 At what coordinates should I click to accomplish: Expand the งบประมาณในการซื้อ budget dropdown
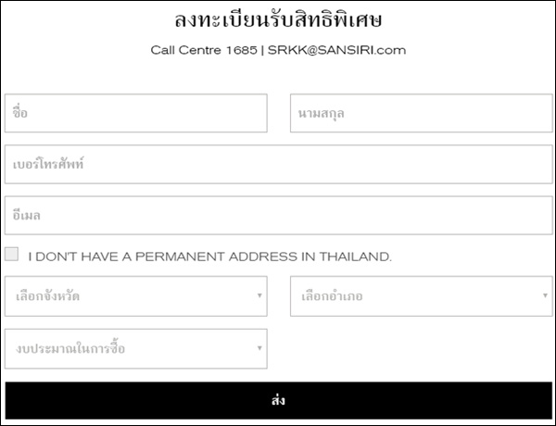135,348
